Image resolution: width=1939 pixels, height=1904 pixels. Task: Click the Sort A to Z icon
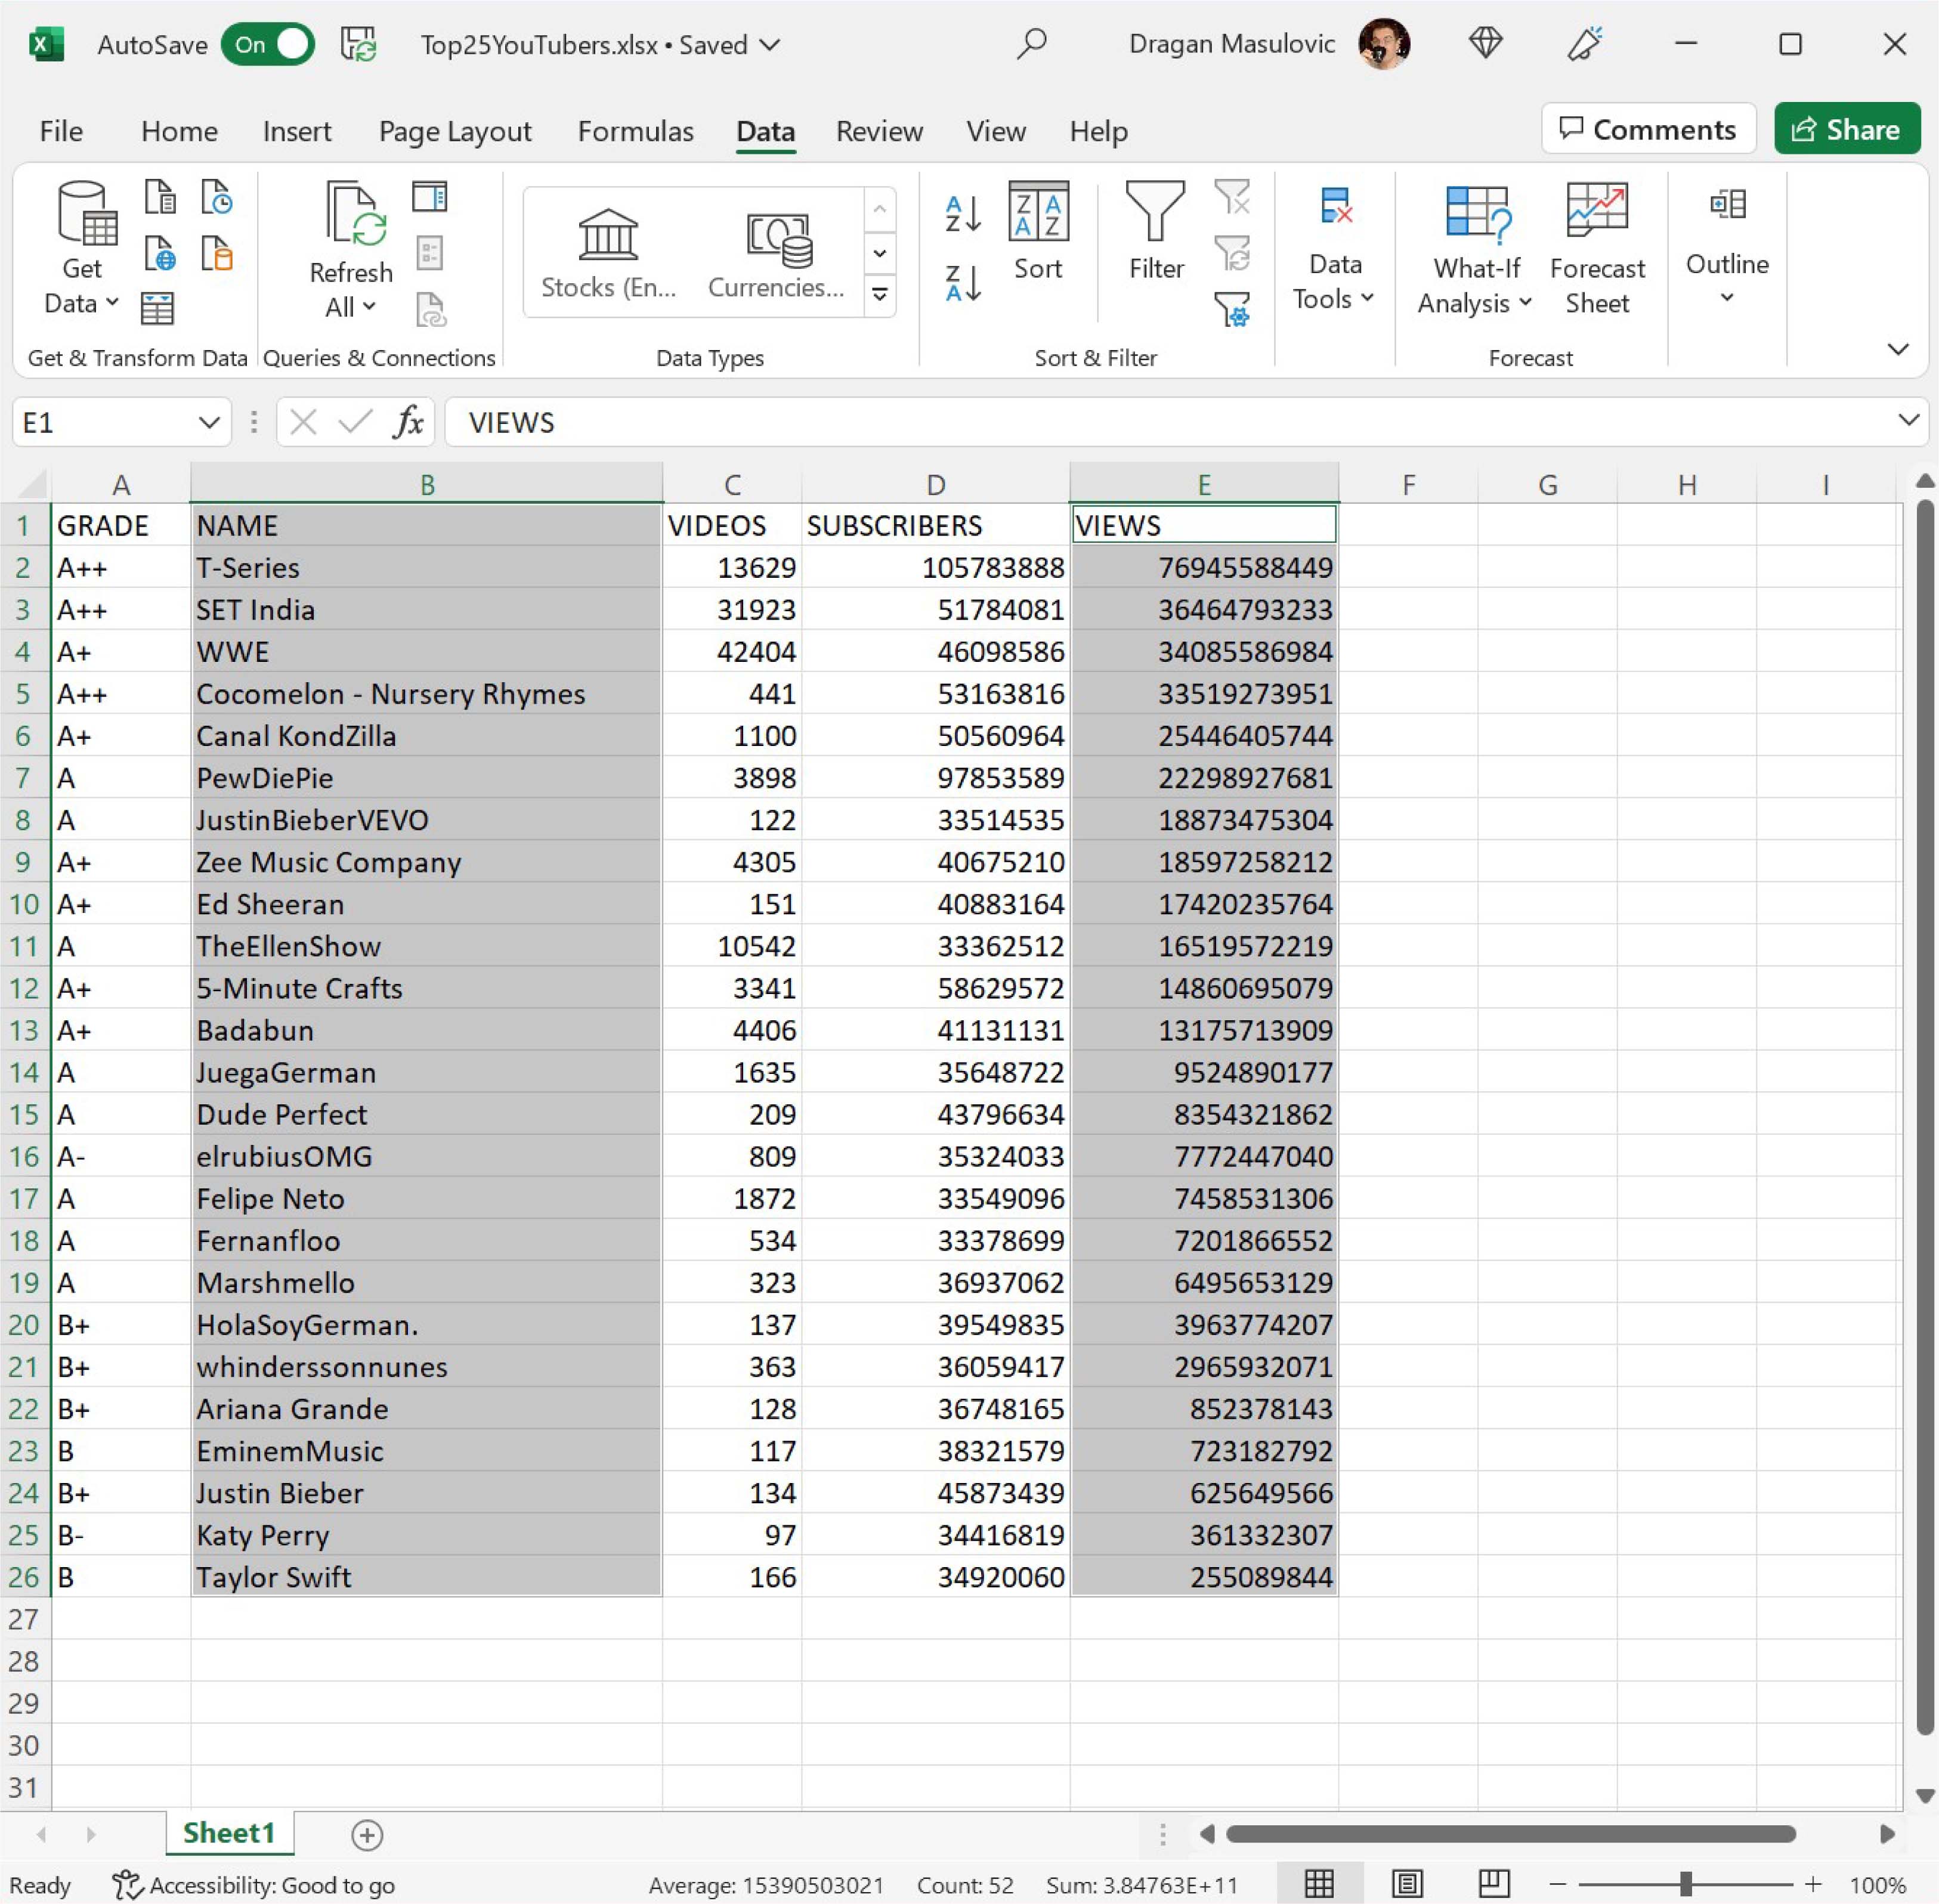[x=963, y=213]
